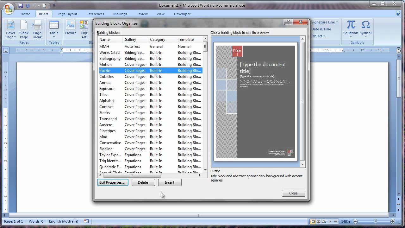
Task: Switch to the Home tab
Action: (x=25, y=14)
